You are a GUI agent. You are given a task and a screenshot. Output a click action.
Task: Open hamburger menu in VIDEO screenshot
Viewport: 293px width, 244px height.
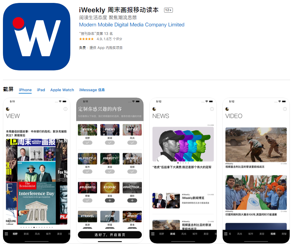click(x=226, y=234)
